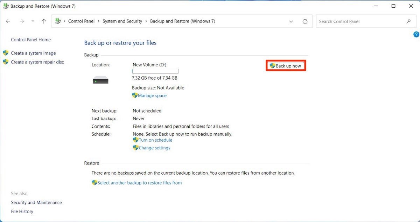Image resolution: width=420 pixels, height=222 pixels.
Task: Open Manage space link
Action: (152, 96)
